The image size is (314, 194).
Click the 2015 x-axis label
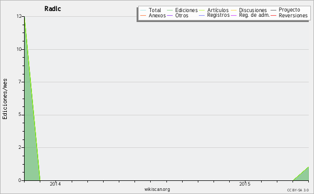(245, 184)
